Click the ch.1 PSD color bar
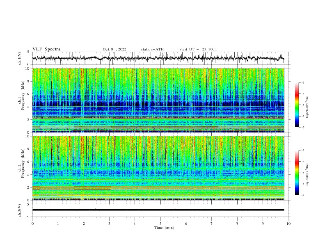This screenshot has width=325, height=251. pos(297,105)
